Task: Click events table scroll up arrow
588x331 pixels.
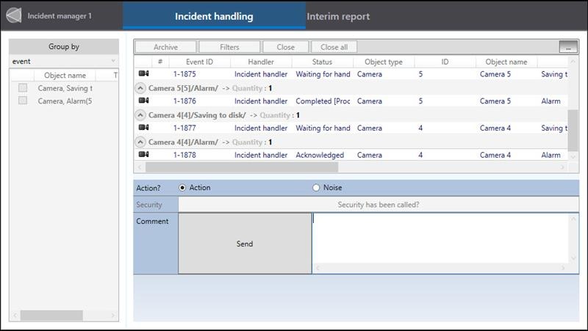Action: click(573, 61)
